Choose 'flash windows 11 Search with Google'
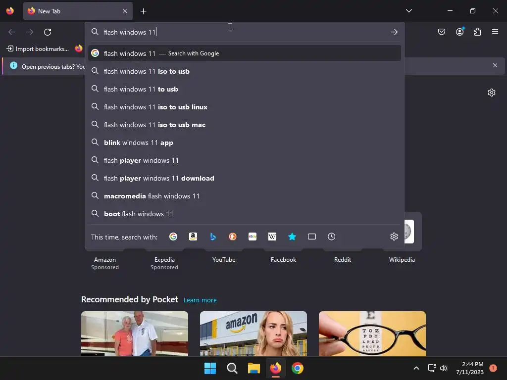507x380 pixels. coord(245,53)
